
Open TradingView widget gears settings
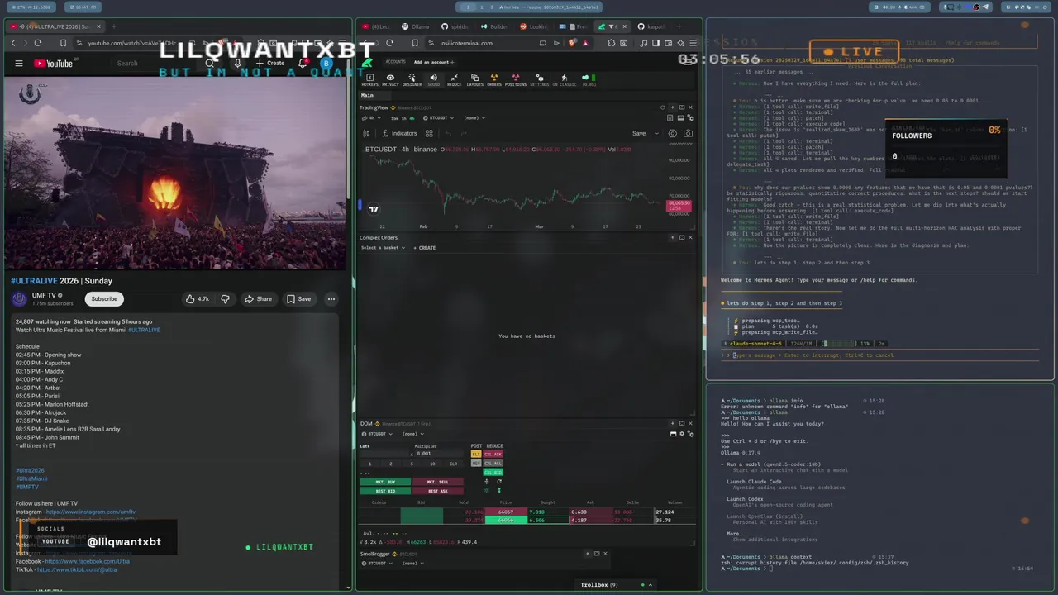pos(692,118)
